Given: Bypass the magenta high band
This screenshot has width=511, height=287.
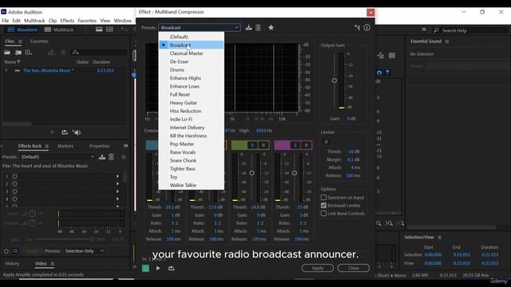Looking at the screenshot, I should point(306,145).
